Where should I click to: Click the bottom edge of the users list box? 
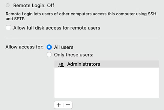tap(106, 98)
